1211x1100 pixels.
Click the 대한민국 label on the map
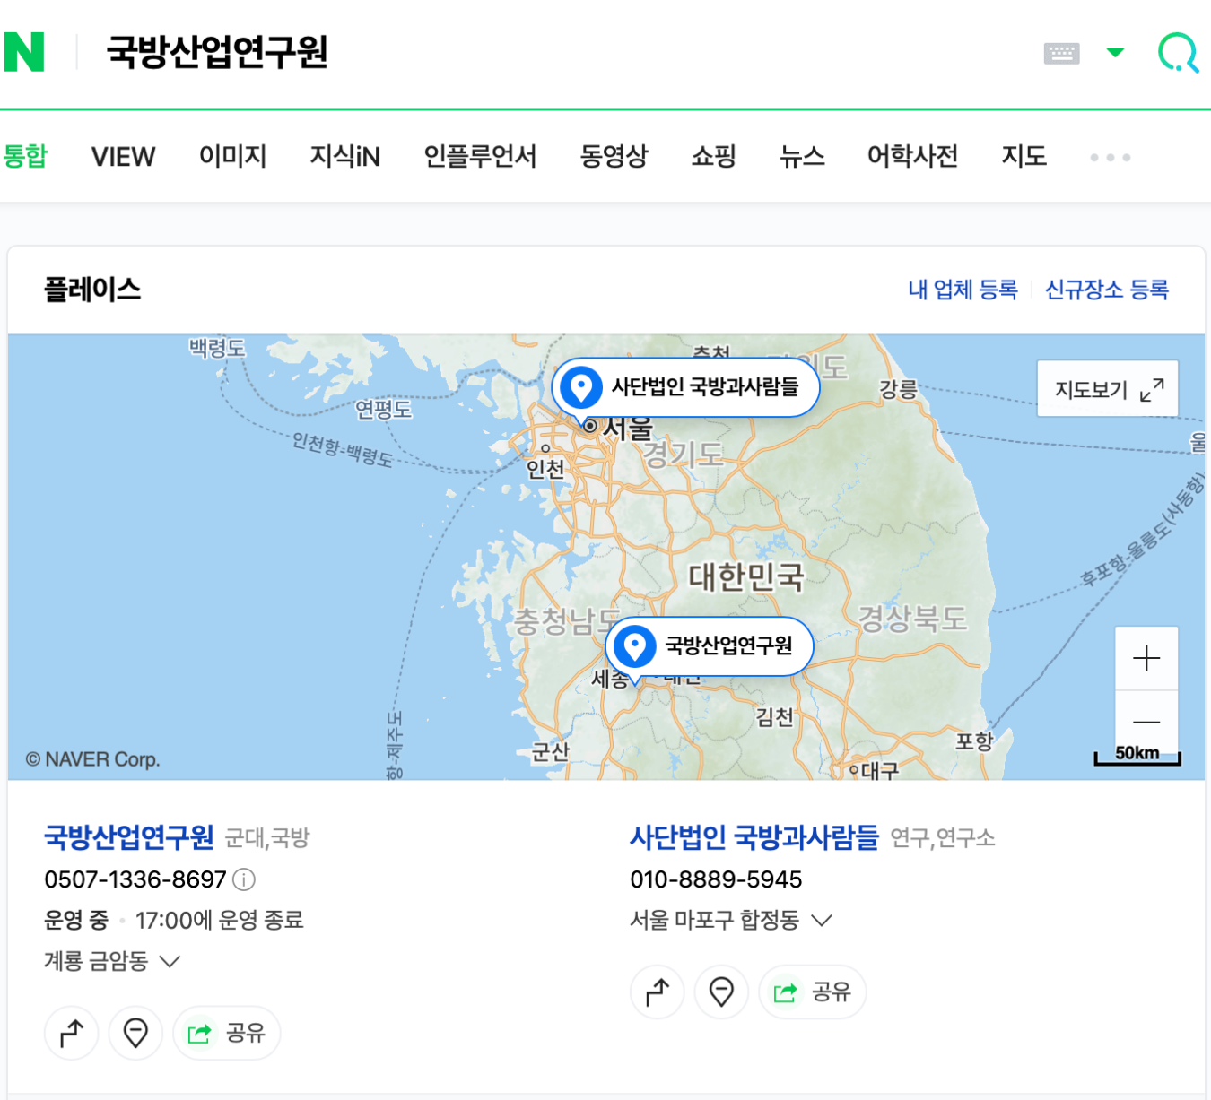tap(746, 576)
